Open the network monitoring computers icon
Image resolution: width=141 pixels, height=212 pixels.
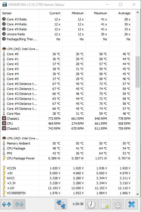(61, 204)
